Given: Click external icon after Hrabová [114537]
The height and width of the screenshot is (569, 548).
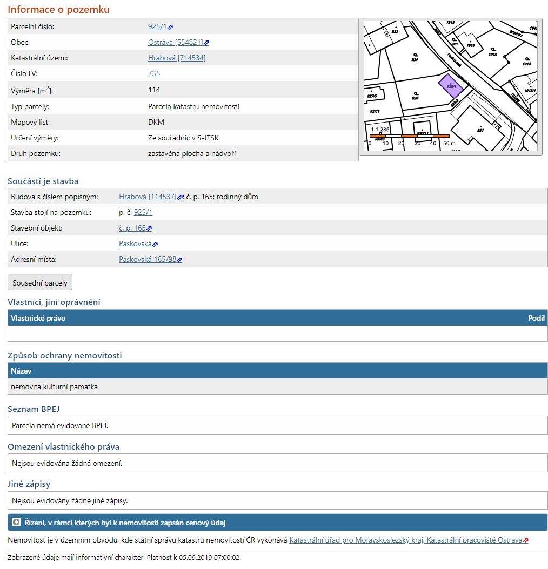Looking at the screenshot, I should pos(181,197).
